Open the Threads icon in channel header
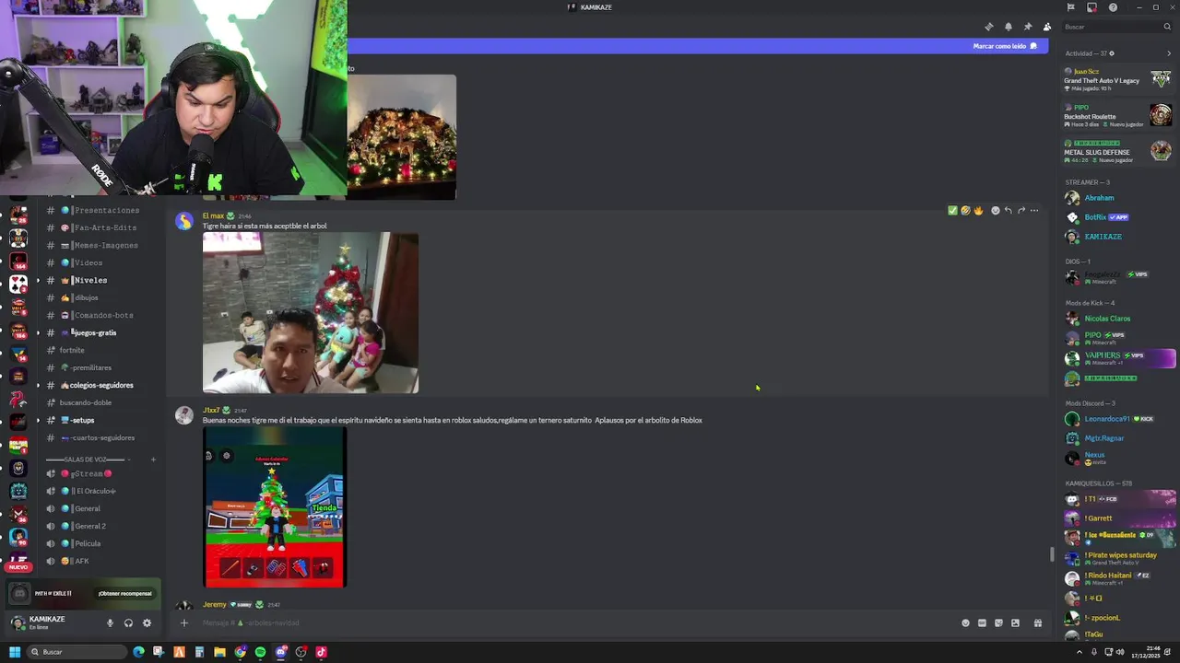 tap(989, 27)
